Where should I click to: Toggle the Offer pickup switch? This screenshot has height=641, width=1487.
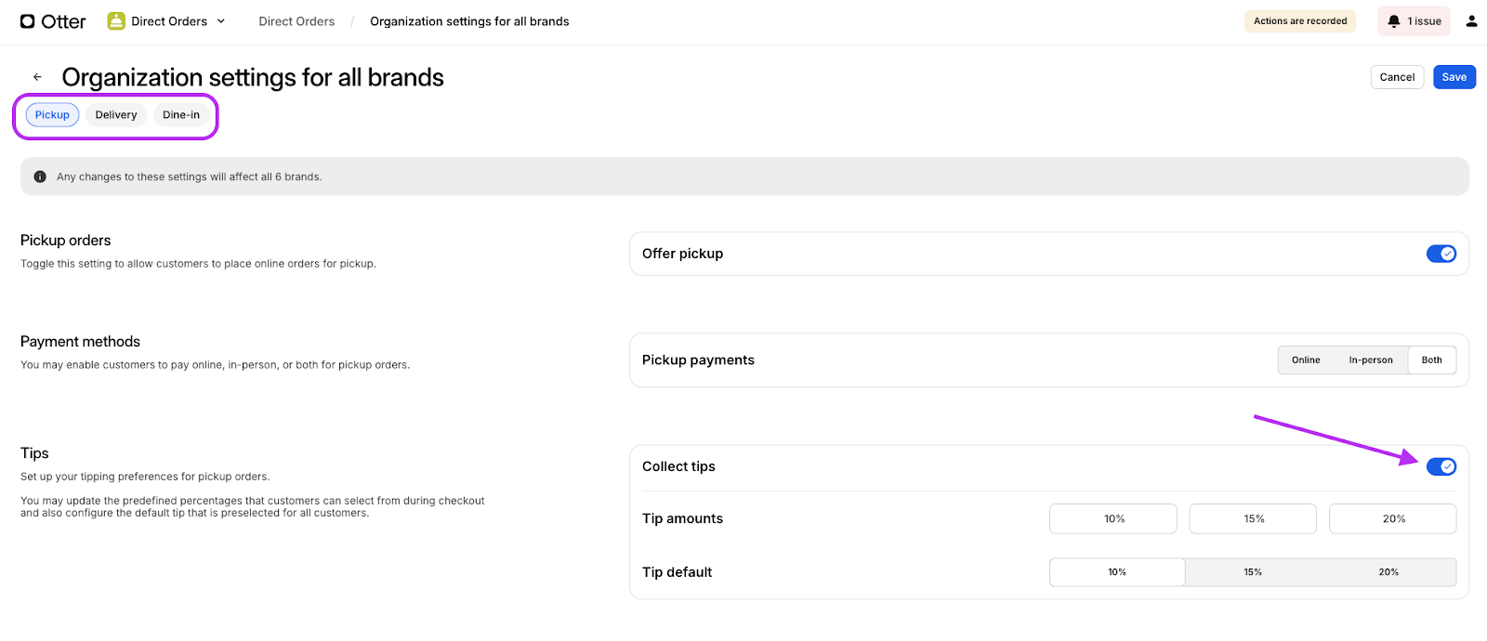pos(1441,254)
